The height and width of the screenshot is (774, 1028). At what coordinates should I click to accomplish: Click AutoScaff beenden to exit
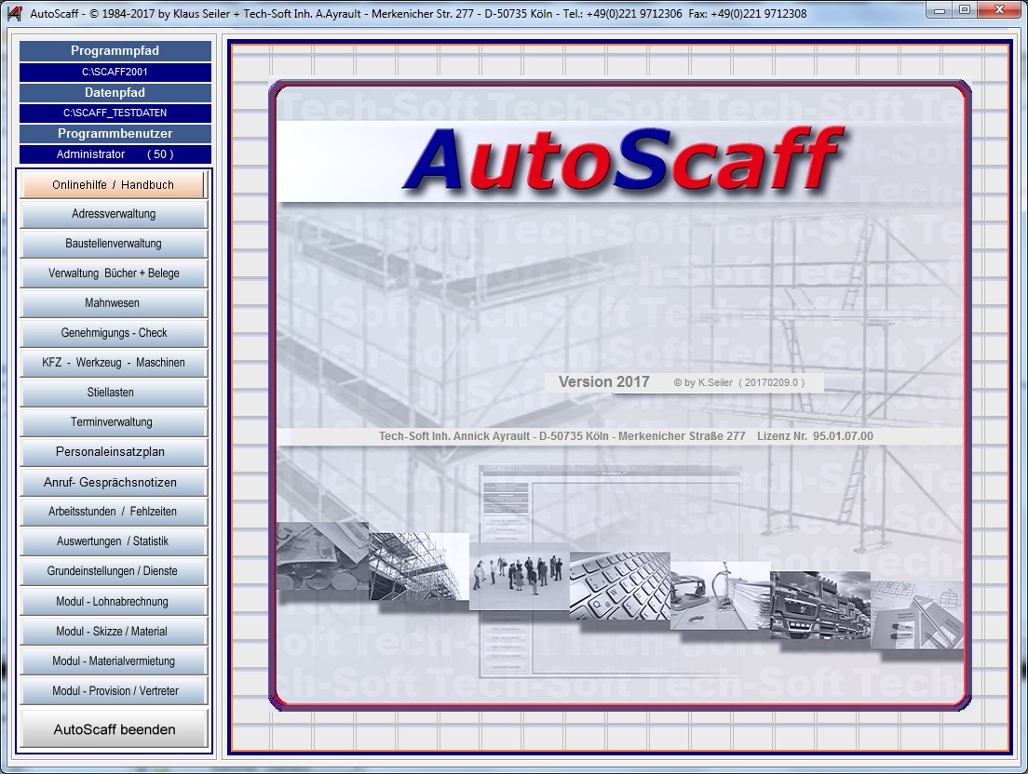pyautogui.click(x=115, y=729)
